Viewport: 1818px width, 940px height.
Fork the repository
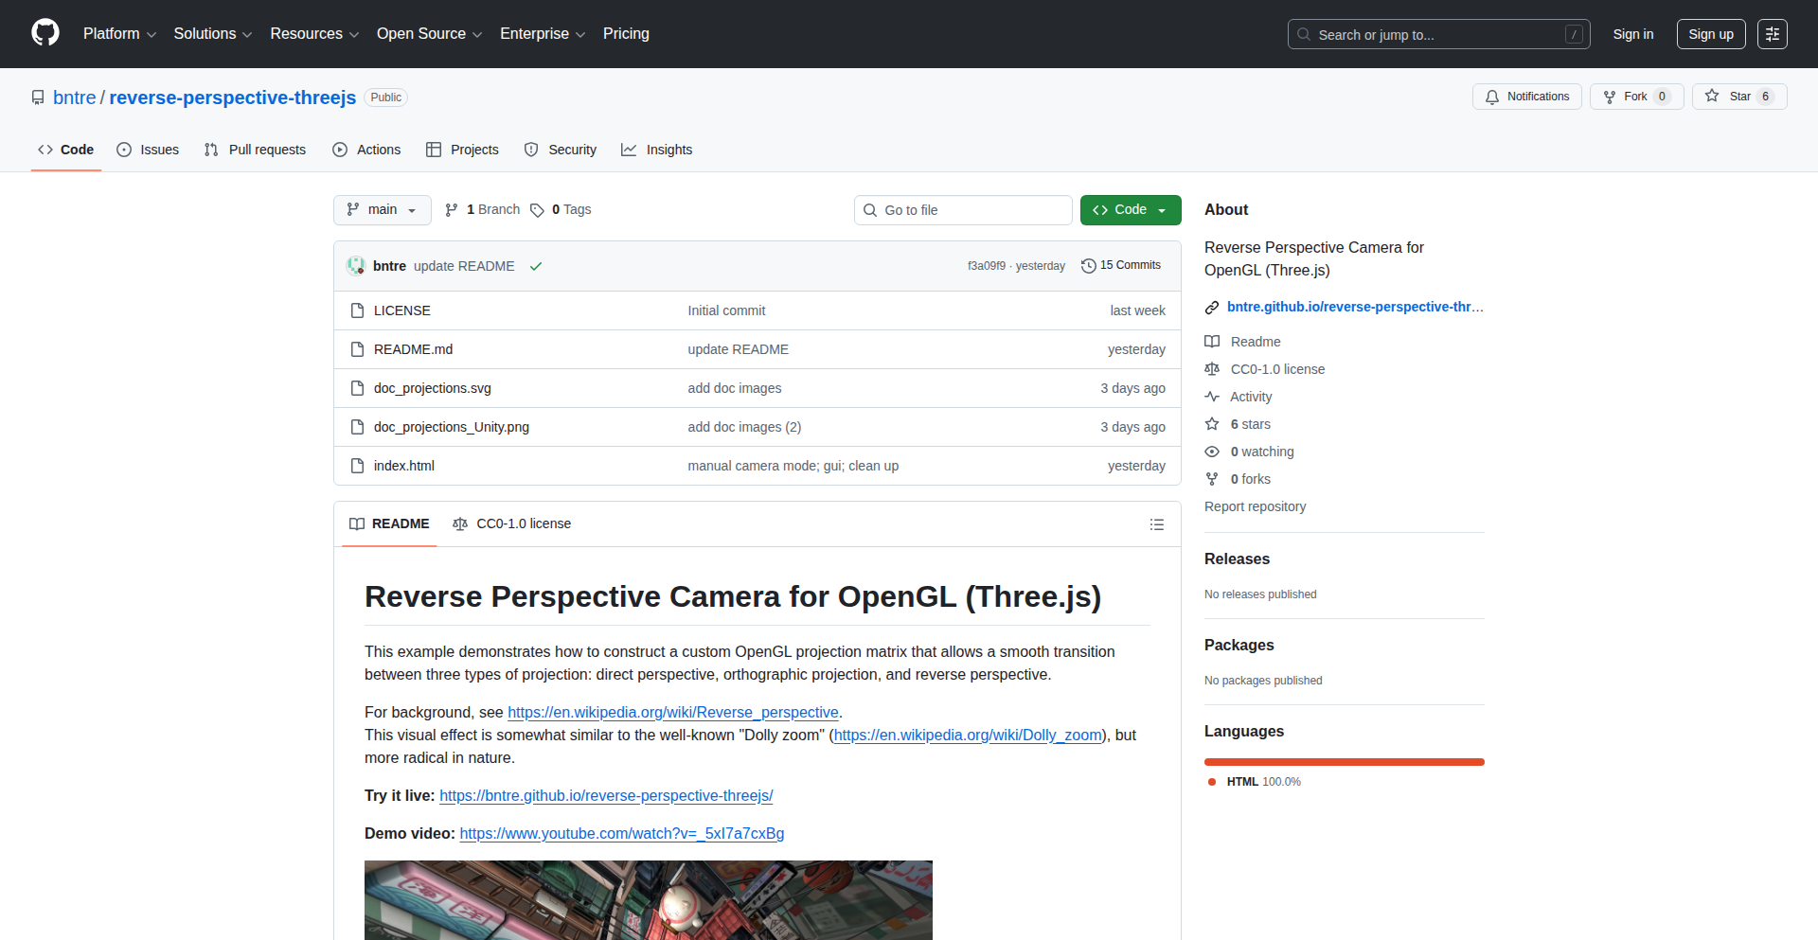1635,96
